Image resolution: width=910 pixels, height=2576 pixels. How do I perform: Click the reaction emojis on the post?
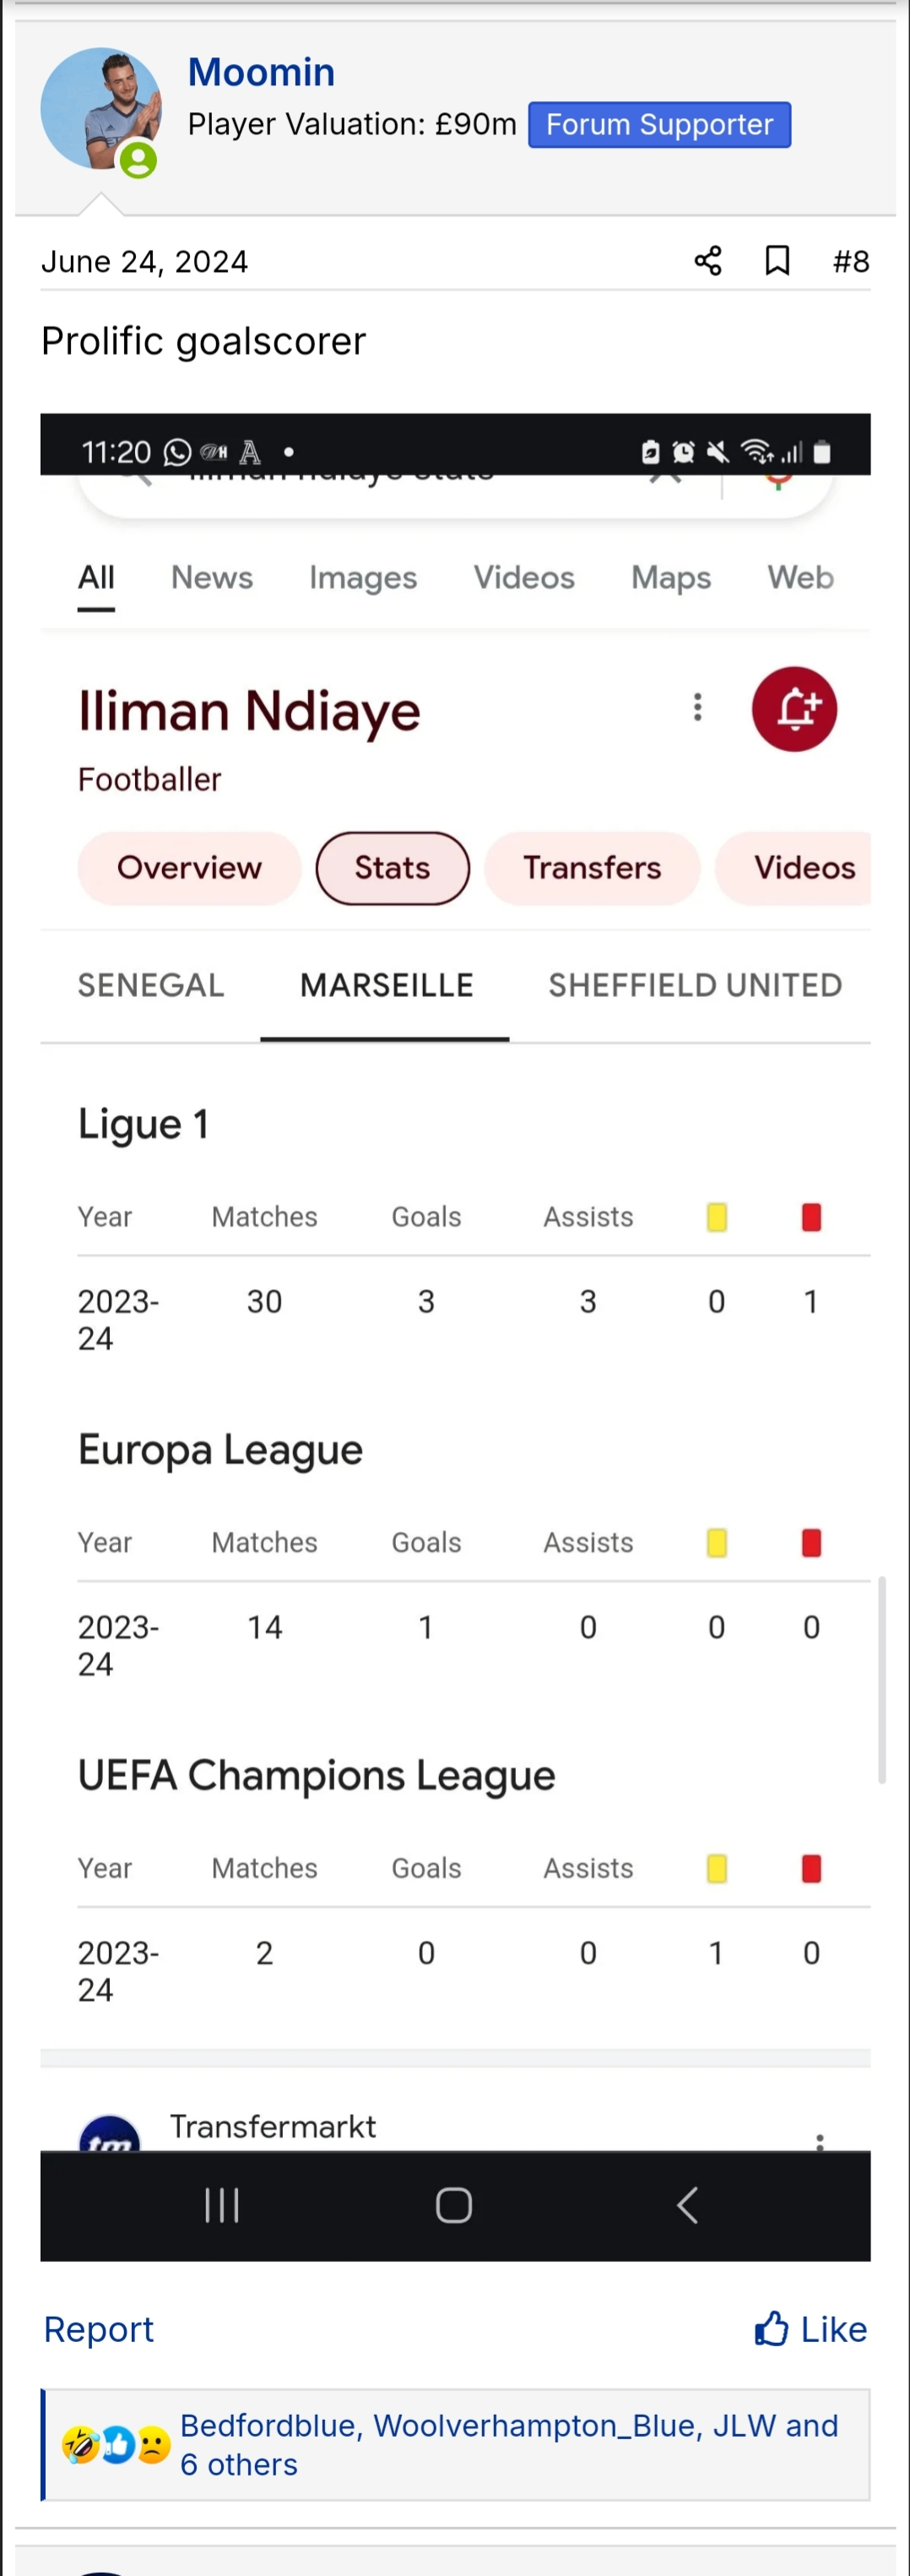tap(115, 2445)
